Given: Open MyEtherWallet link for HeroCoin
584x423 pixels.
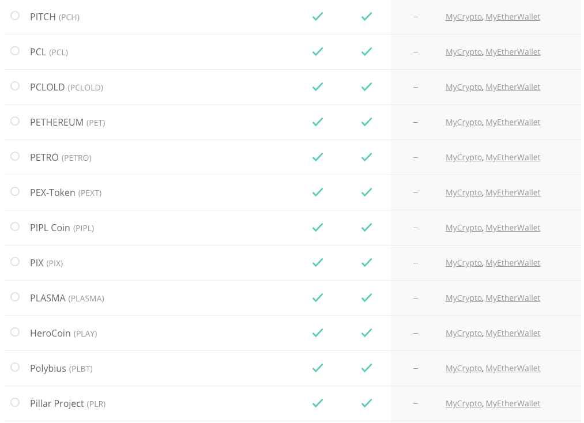Looking at the screenshot, I should 513,333.
